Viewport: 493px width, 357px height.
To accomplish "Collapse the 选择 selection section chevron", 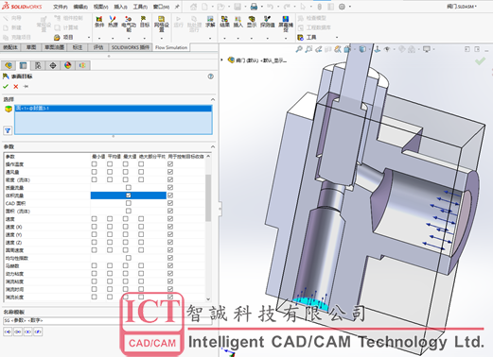I will (213, 99).
